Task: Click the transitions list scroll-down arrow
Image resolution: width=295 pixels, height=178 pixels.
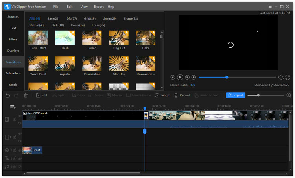Action: (162, 87)
